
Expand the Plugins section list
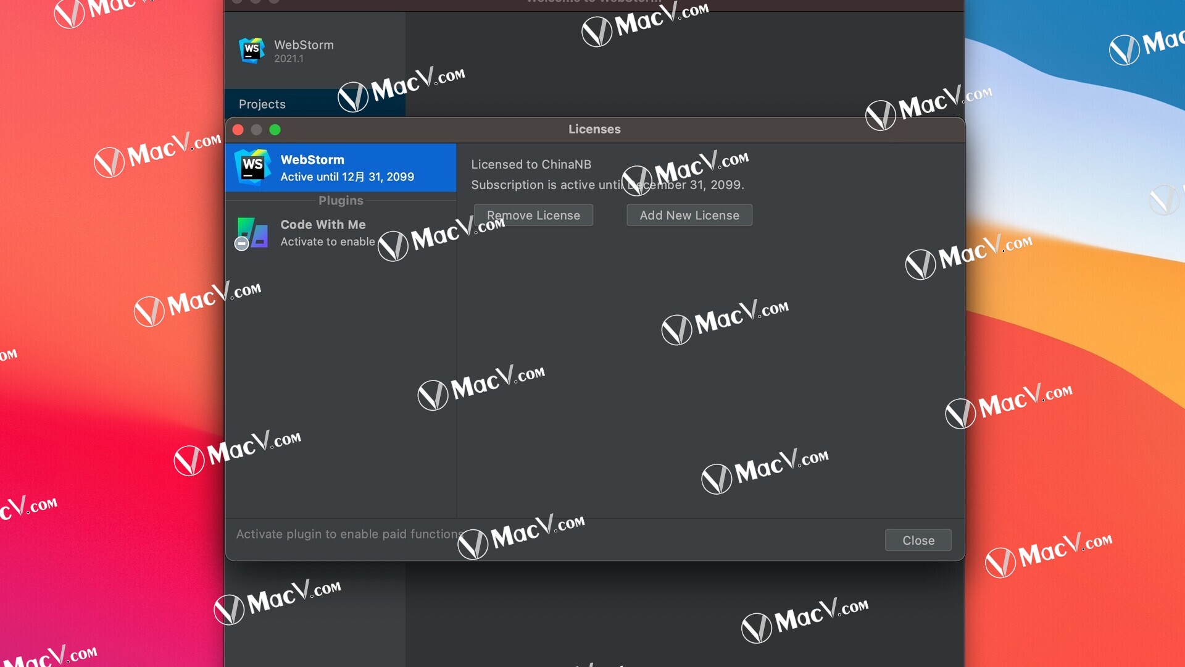(x=340, y=199)
